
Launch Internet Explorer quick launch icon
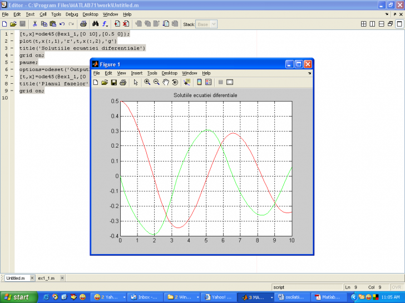pyautogui.click(x=46, y=297)
